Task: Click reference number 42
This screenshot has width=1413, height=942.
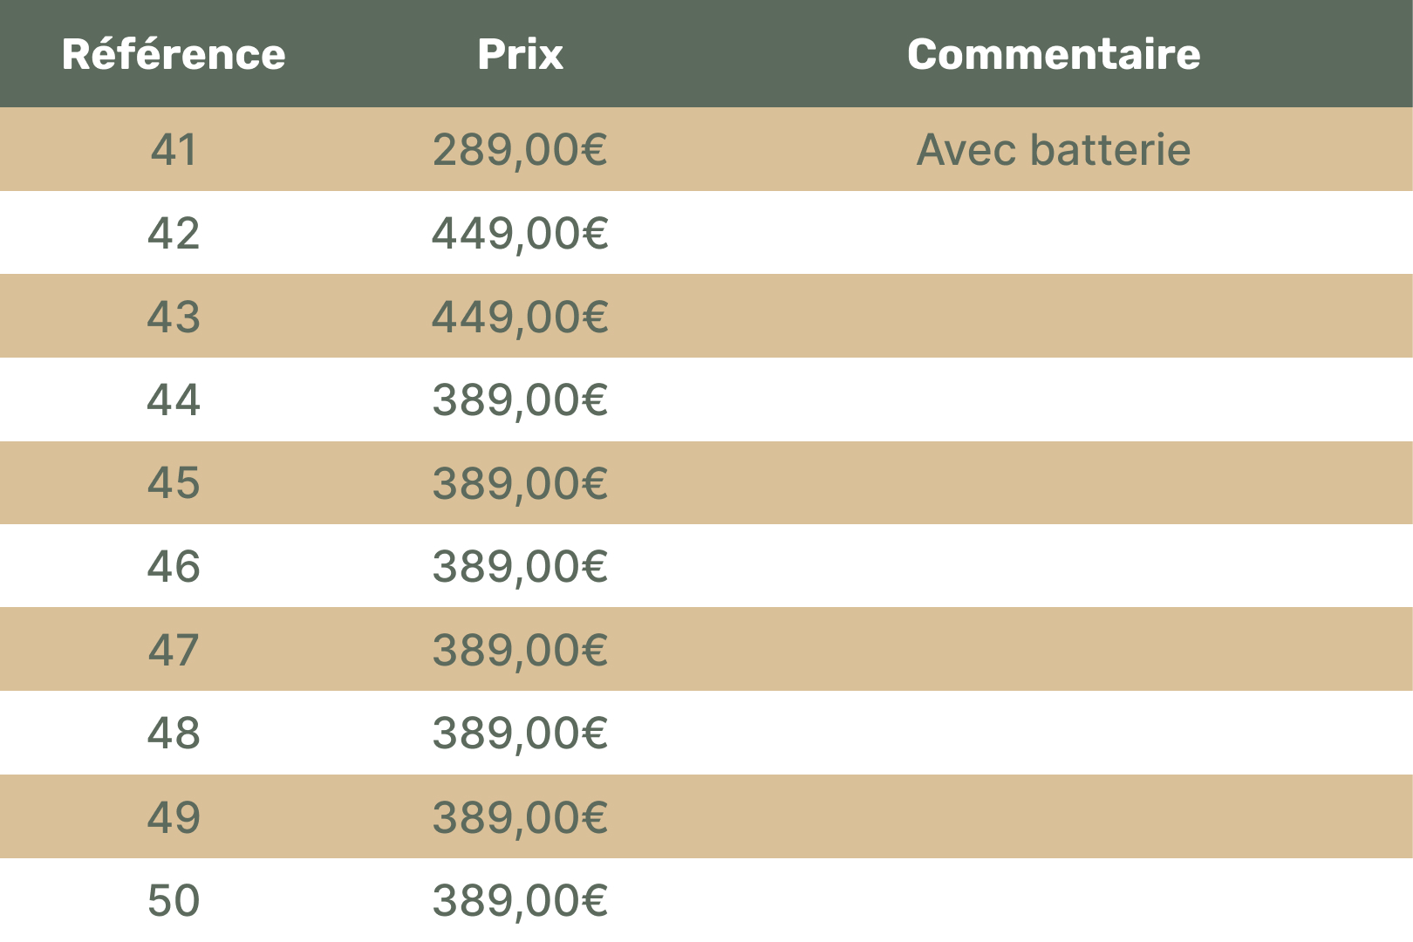Action: 174,233
